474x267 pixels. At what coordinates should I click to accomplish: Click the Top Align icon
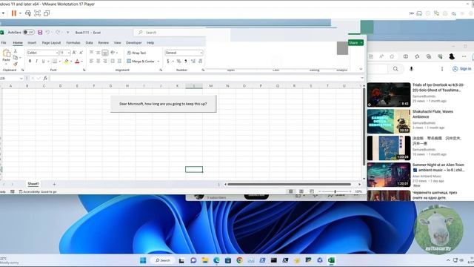[91, 53]
